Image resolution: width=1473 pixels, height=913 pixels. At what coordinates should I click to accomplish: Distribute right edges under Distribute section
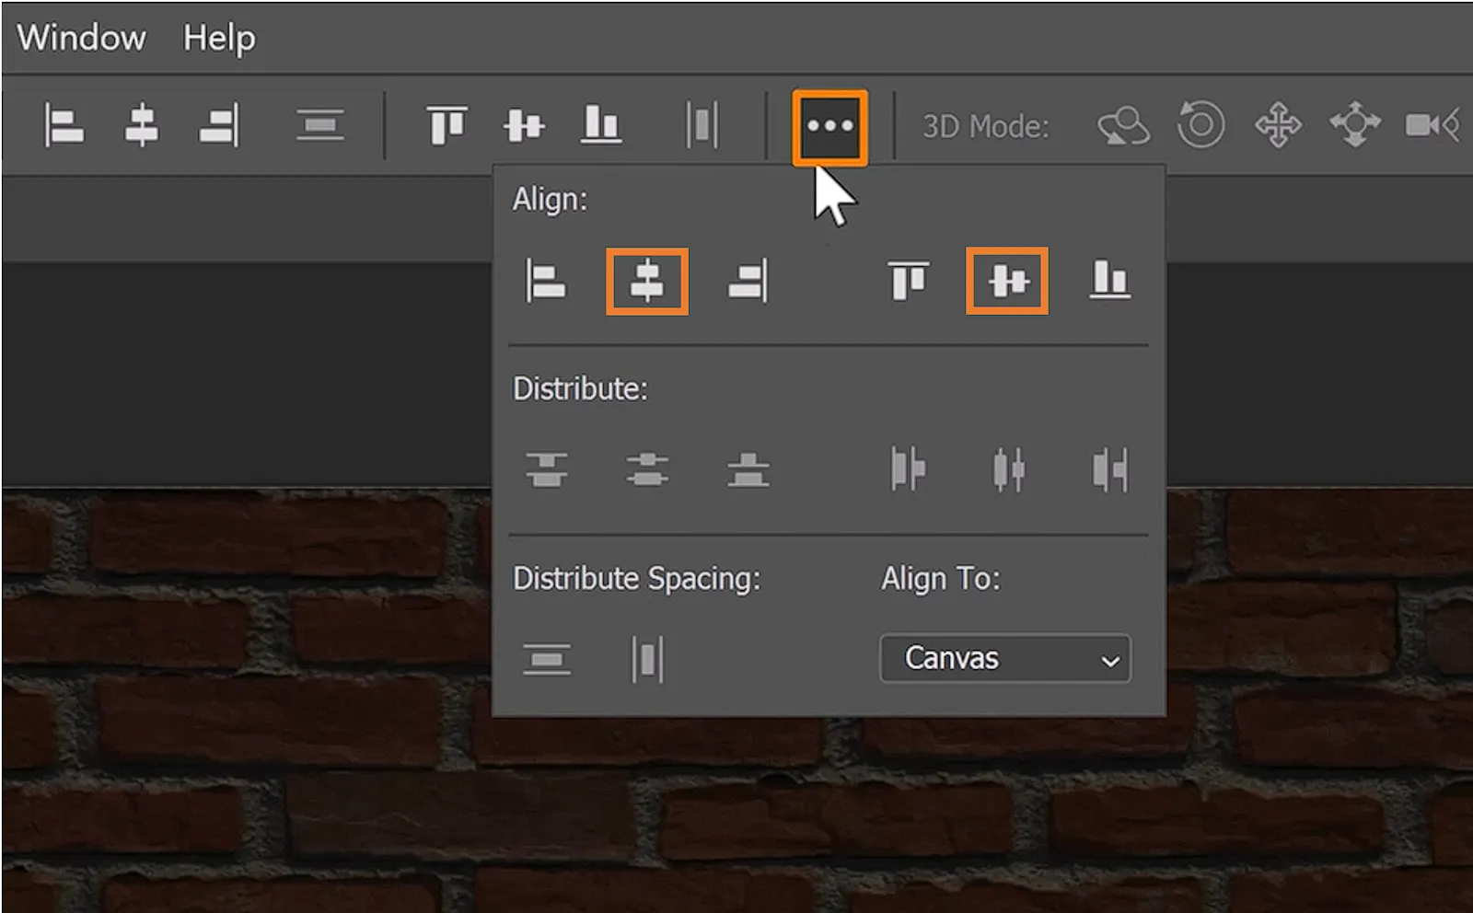(x=1109, y=469)
